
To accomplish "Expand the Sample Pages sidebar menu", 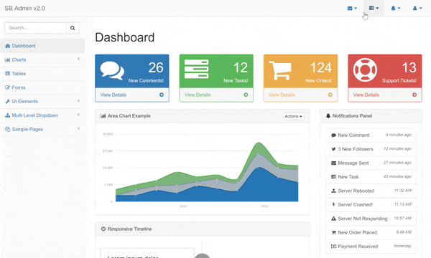I will [x=42, y=130].
